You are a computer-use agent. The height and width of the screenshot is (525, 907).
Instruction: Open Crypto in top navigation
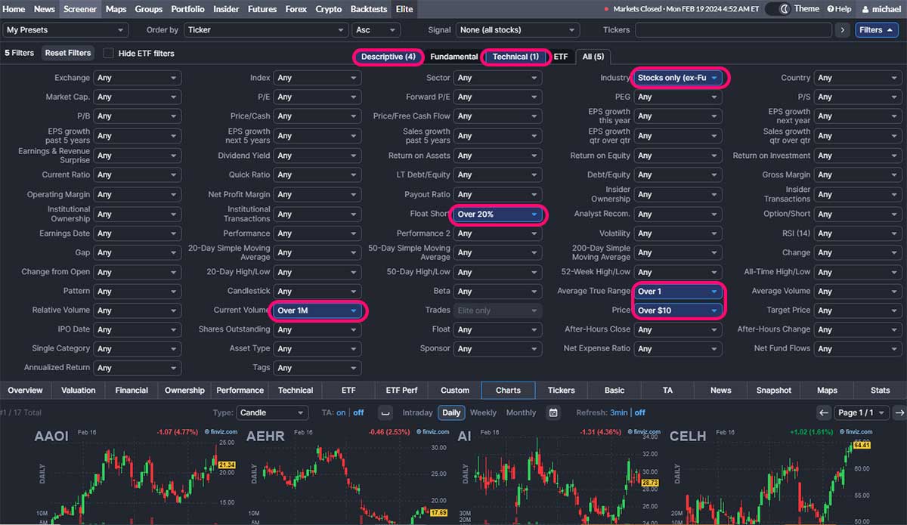[329, 9]
